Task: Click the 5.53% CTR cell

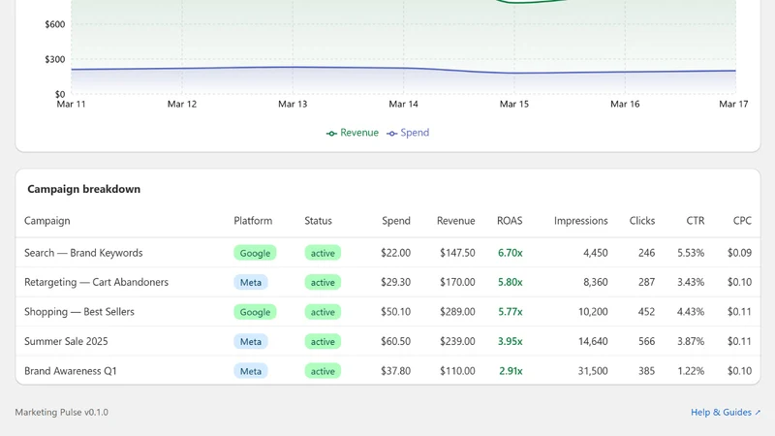Action: click(691, 253)
